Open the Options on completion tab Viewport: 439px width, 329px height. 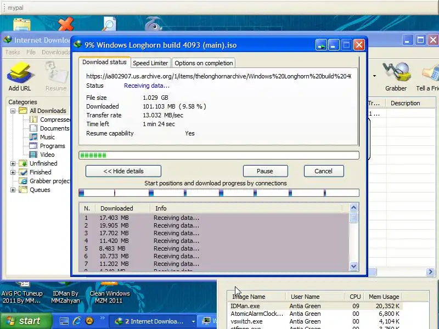click(x=204, y=63)
